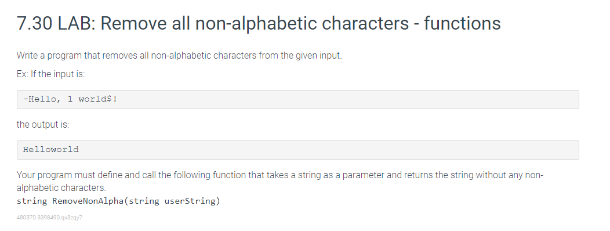Click the '-Hello, 1 world$!' sample input text
This screenshot has height=231, width=610.
pyautogui.click(x=70, y=99)
